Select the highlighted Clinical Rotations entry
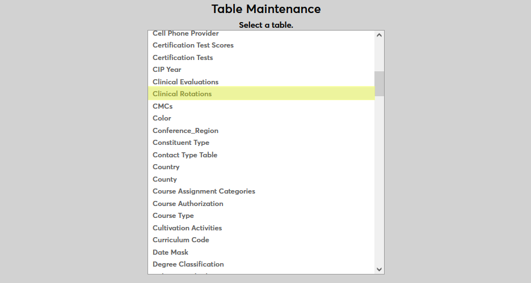 pos(182,94)
